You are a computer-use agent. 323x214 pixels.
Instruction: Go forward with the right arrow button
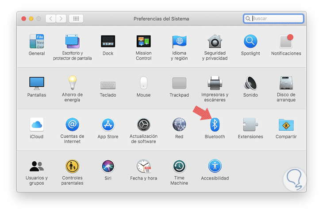coord(61,19)
